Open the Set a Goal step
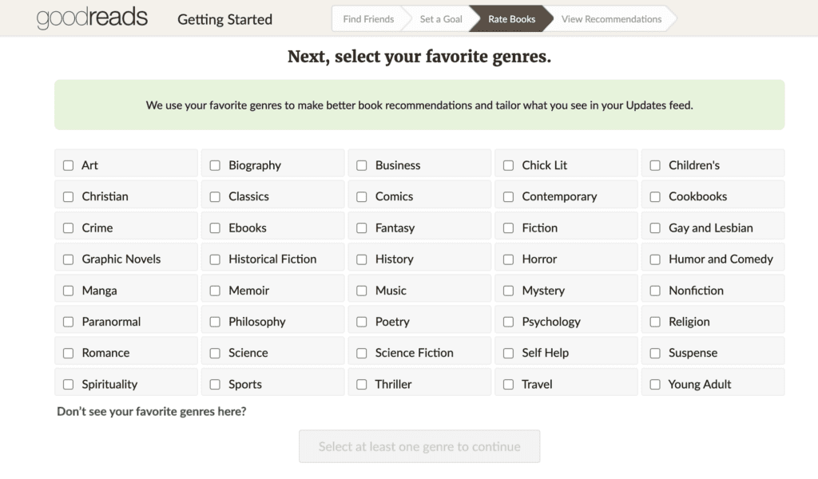Viewport: 818px width, 479px height. click(x=441, y=18)
